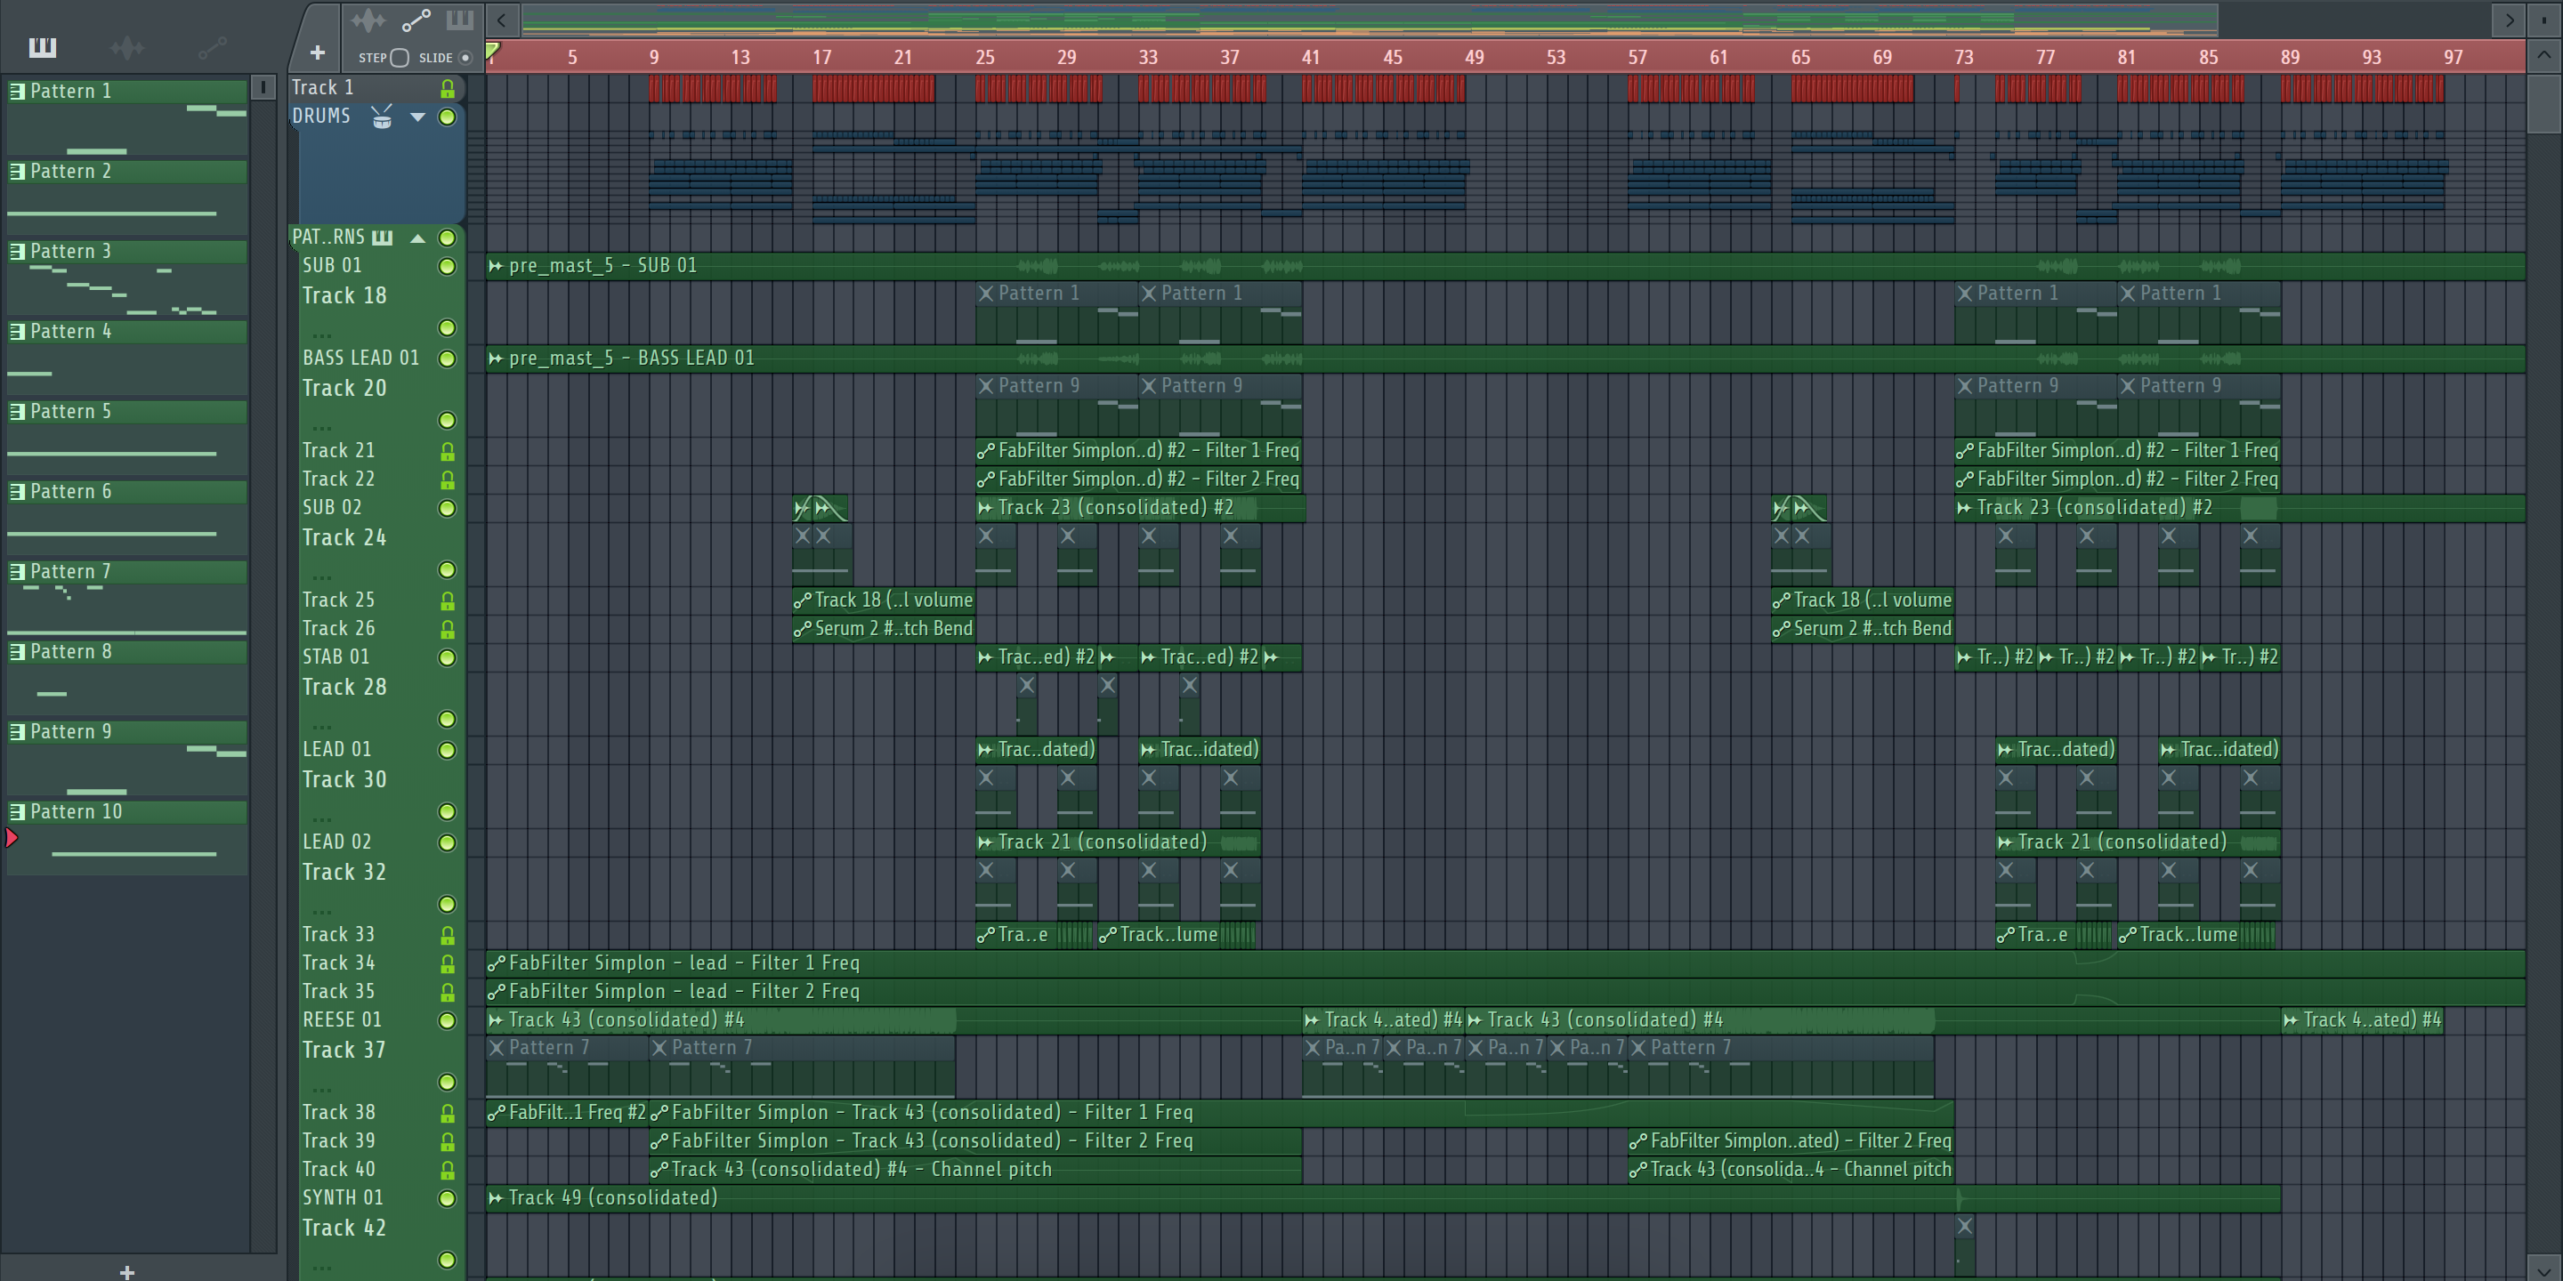Select the SLIDE radio option
The image size is (2563, 1281).
click(465, 58)
